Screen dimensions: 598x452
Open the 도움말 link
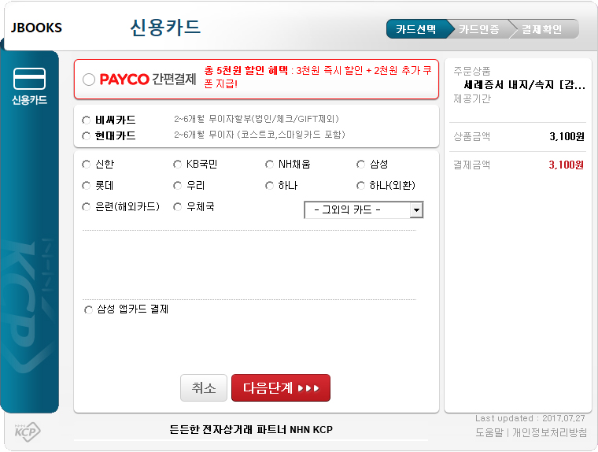489,432
